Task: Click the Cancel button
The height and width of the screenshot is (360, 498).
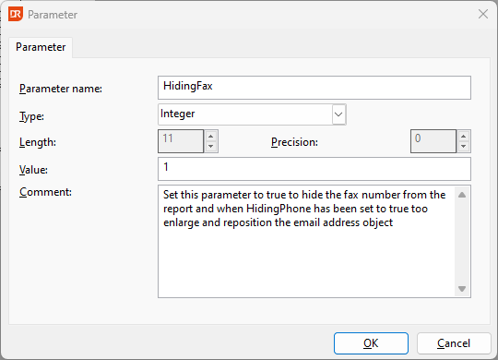Action: (x=454, y=343)
